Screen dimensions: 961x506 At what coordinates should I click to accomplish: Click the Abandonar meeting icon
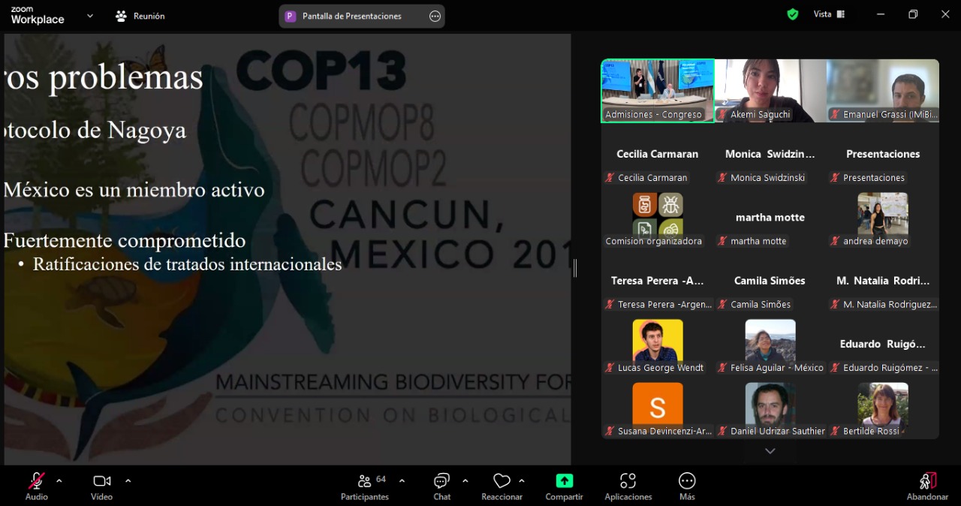pyautogui.click(x=927, y=481)
